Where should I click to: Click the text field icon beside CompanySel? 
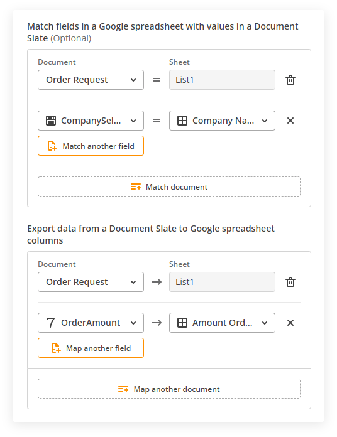pos(51,121)
